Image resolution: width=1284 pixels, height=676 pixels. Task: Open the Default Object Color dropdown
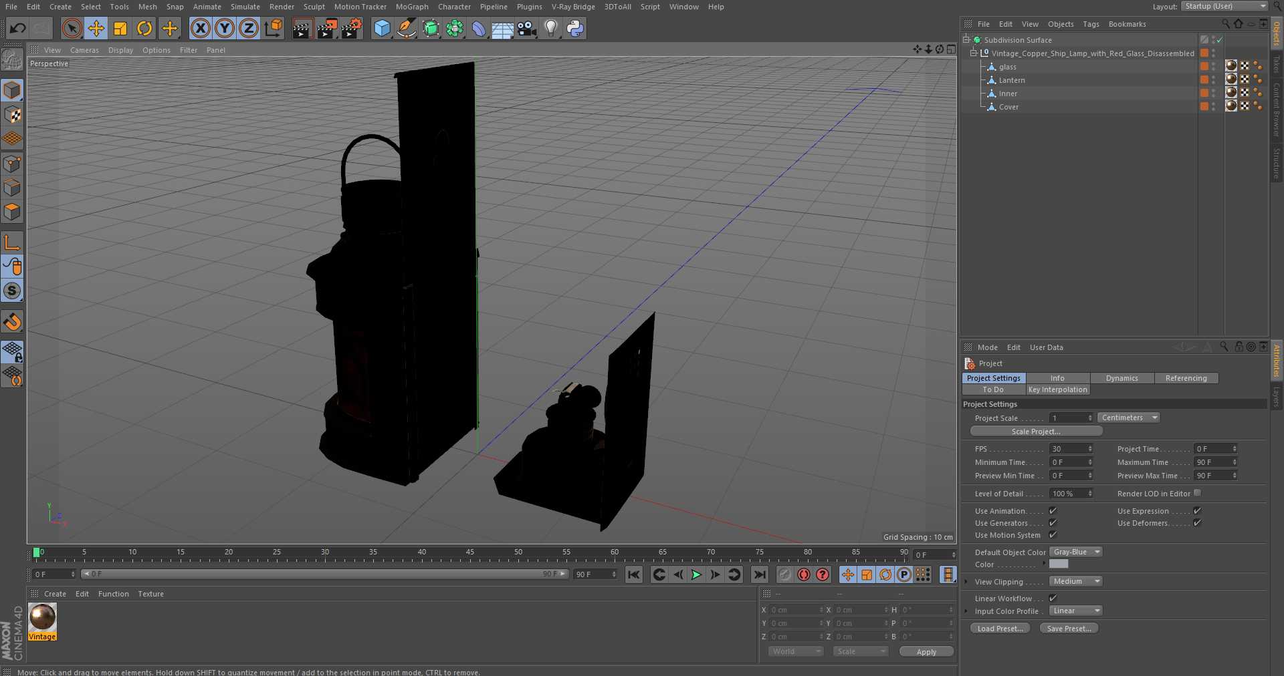pos(1075,552)
